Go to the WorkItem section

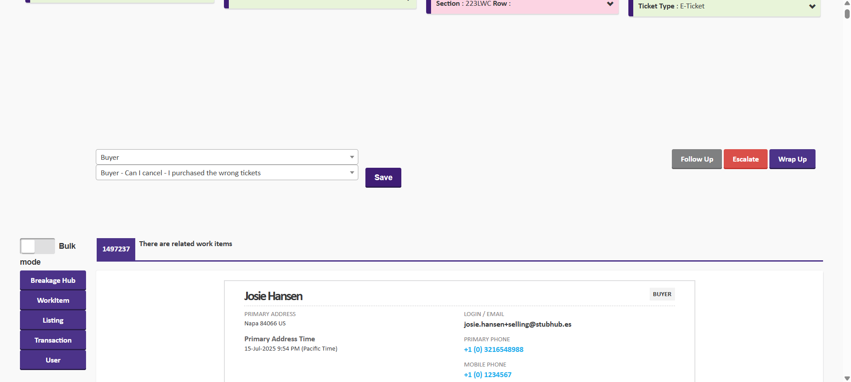pos(53,301)
